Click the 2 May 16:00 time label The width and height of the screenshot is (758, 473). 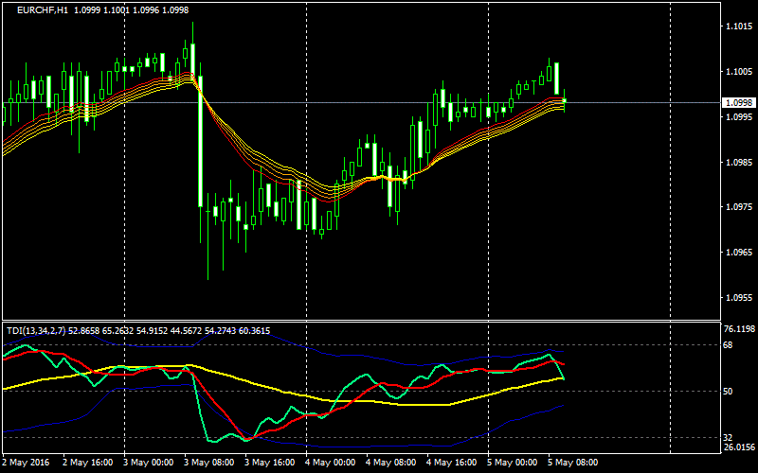point(88,463)
